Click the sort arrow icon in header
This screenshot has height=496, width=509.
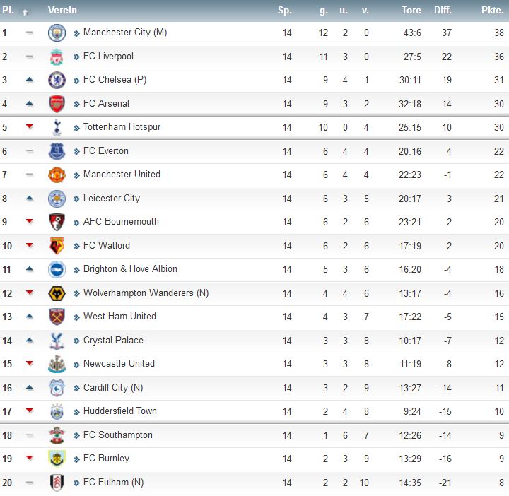tap(26, 11)
